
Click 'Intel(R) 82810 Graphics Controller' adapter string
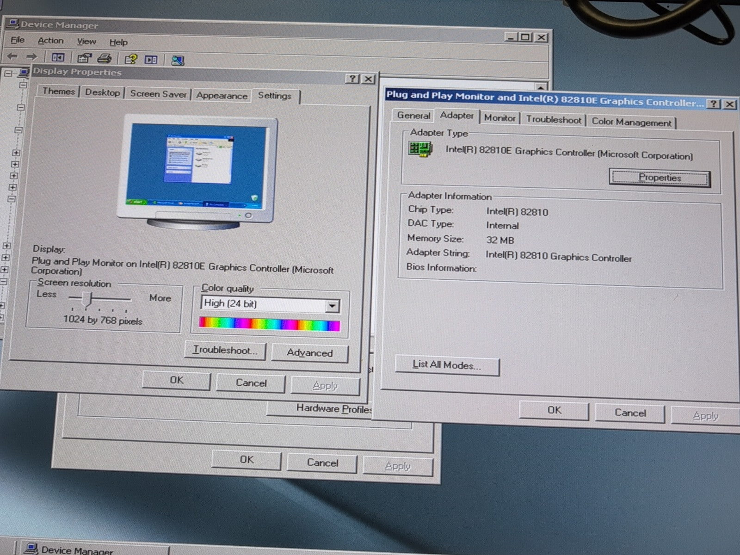[558, 257]
